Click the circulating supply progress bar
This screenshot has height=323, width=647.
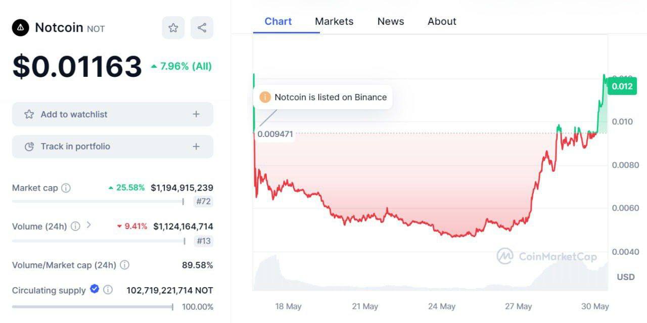pyautogui.click(x=93, y=307)
